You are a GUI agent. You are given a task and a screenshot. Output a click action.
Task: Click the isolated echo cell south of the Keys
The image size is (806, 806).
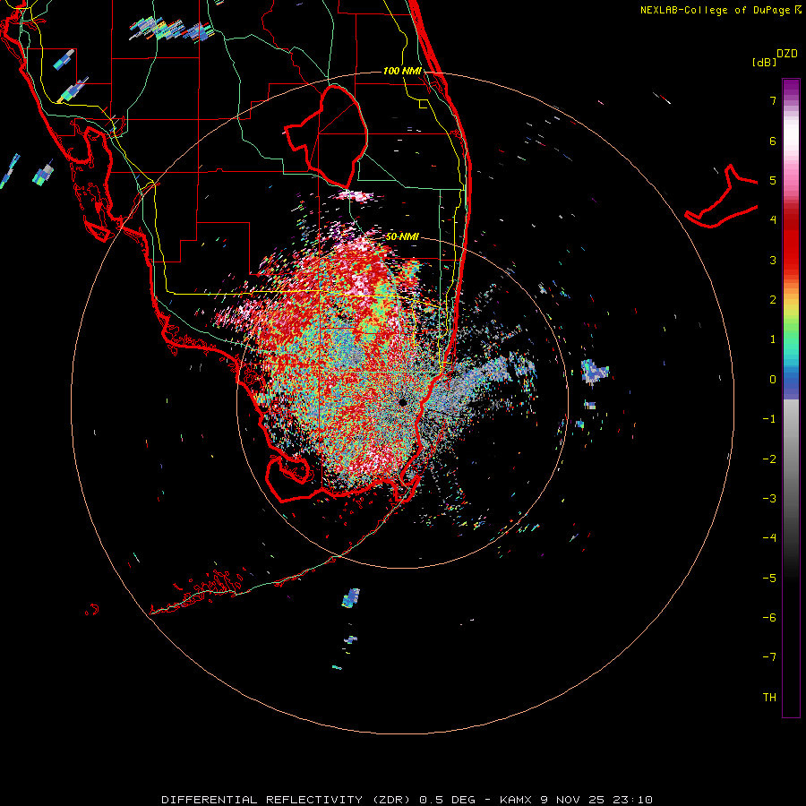point(351,598)
